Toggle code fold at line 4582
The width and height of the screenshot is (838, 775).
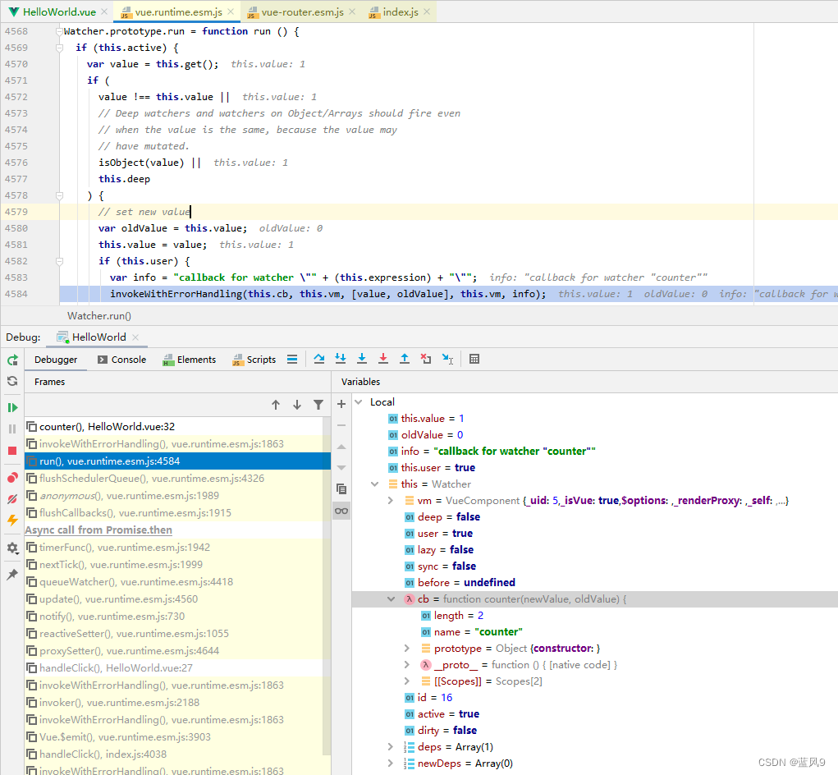pos(59,261)
